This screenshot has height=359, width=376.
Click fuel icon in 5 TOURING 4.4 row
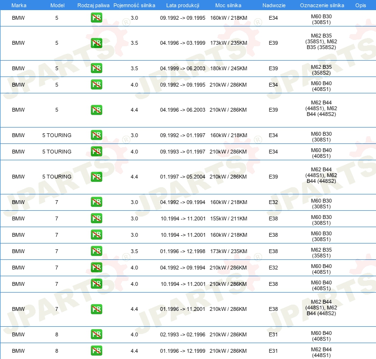tap(96, 177)
